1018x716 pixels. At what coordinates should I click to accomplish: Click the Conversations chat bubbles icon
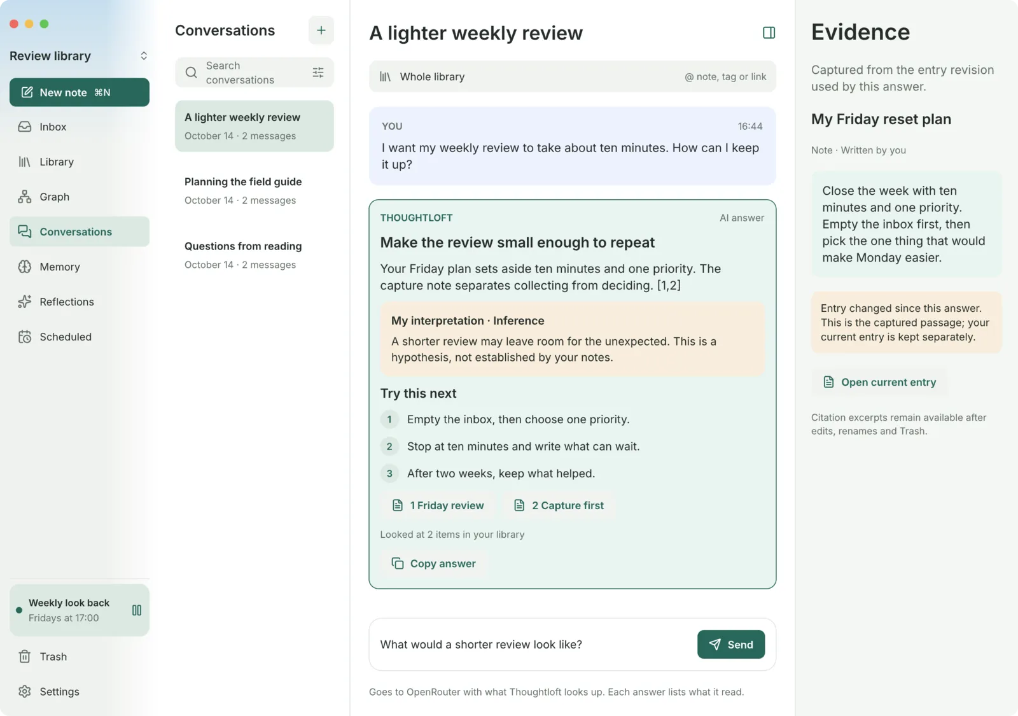[25, 232]
